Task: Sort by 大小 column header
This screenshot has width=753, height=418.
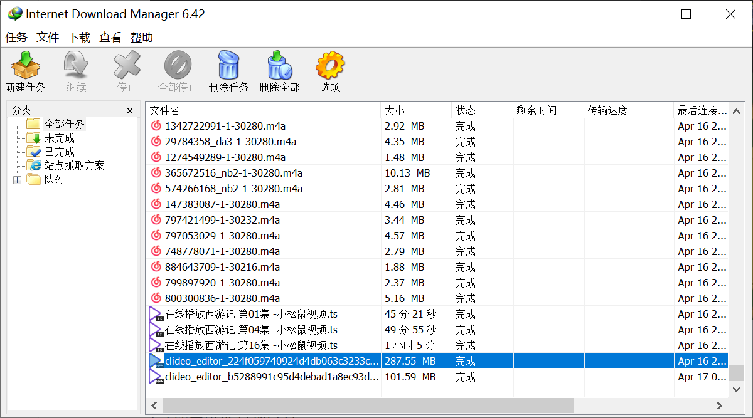Action: pos(416,111)
